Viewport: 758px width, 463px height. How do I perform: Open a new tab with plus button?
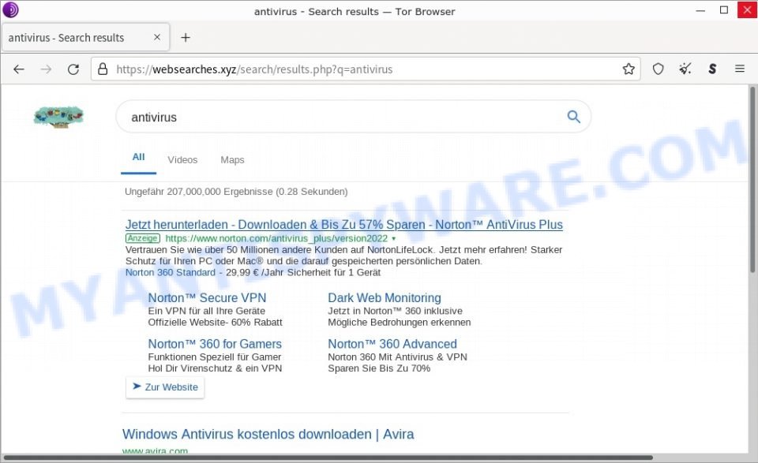[x=186, y=37]
